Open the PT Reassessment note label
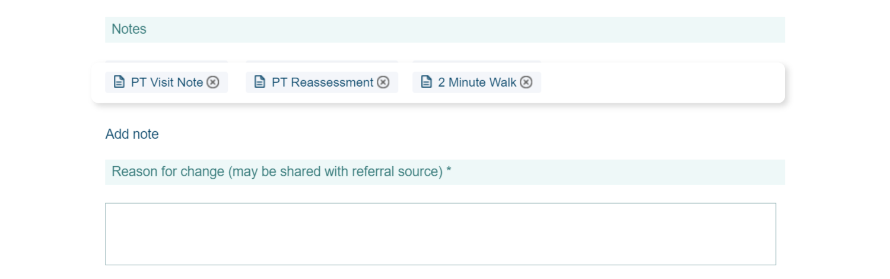 point(322,83)
